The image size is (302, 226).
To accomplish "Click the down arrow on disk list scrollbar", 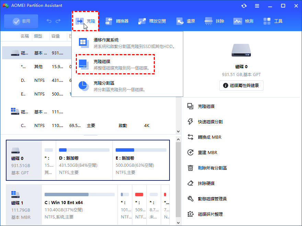I will pyautogui.click(x=178, y=131).
